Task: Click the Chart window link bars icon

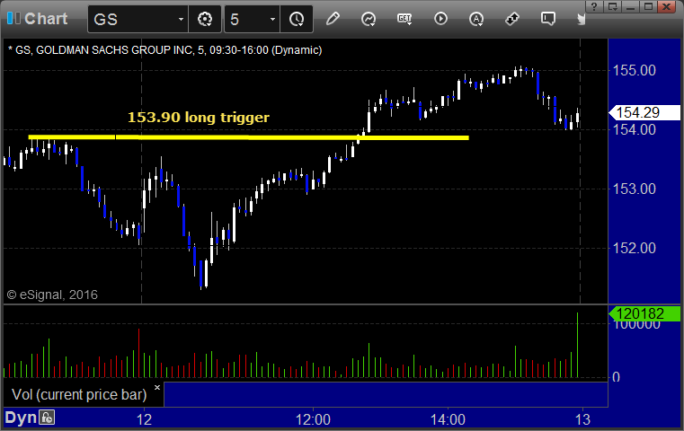Action: 13,18
